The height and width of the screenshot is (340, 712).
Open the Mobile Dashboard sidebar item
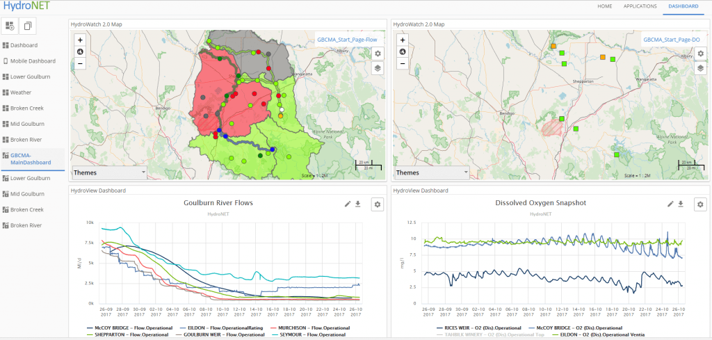(32, 60)
